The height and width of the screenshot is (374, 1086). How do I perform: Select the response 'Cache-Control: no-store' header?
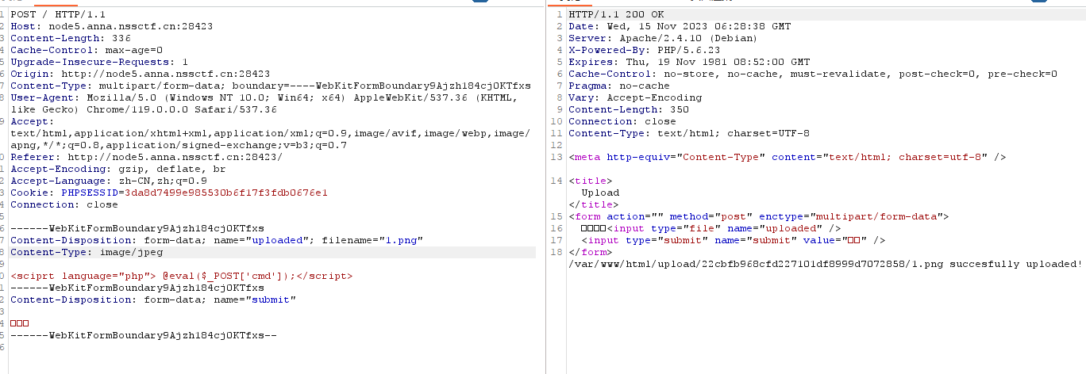tap(813, 74)
